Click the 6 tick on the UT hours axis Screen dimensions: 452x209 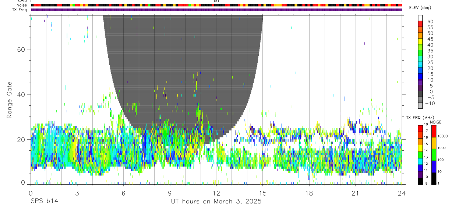pos(123,193)
